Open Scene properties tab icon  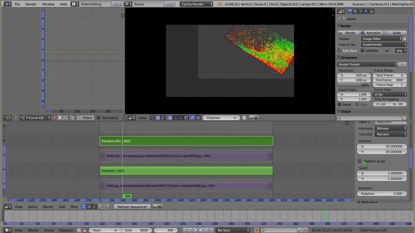click(x=361, y=11)
